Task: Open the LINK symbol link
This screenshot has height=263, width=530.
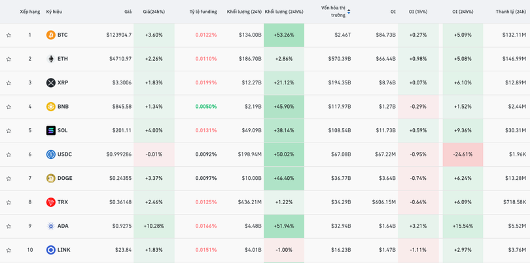Action: click(63, 250)
